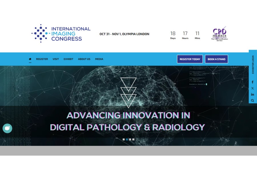
Task: Click the Oct 31 - Nov 1 Olympia London text
Action: 125,34
